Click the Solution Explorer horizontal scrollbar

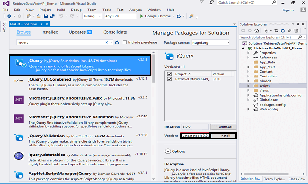point(266,174)
